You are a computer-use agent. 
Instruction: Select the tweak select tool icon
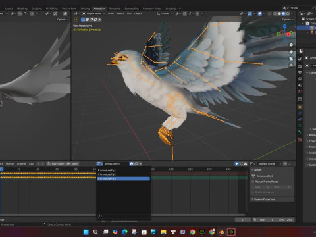pos(76,20)
